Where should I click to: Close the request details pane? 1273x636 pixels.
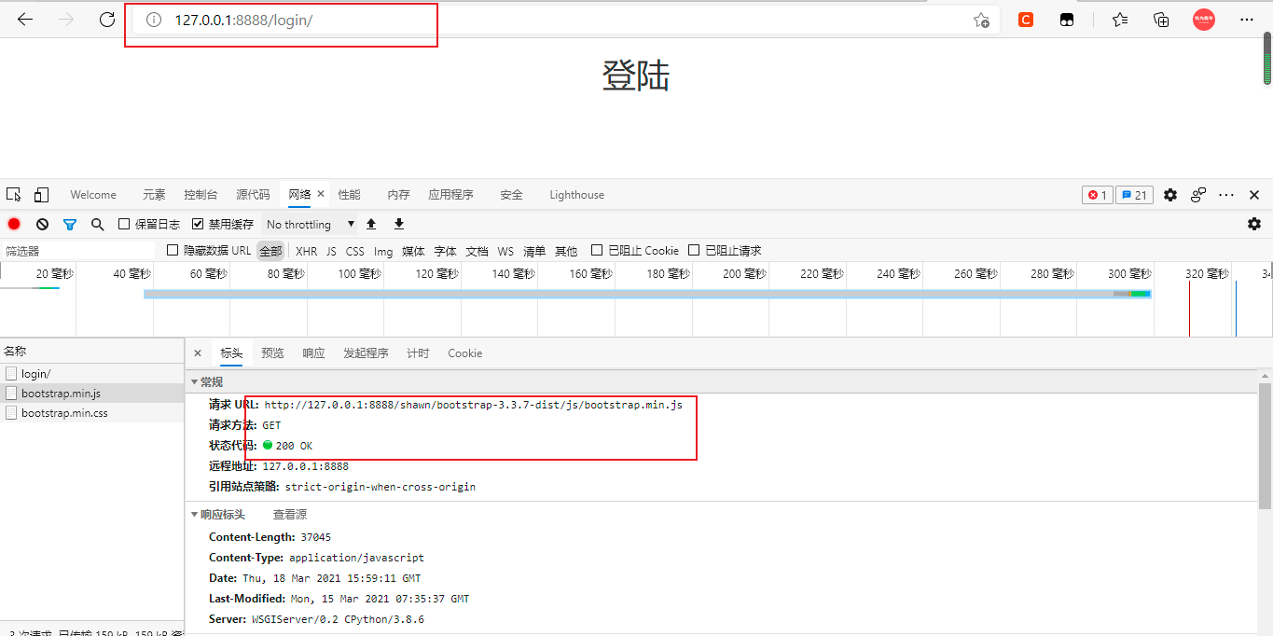click(197, 353)
